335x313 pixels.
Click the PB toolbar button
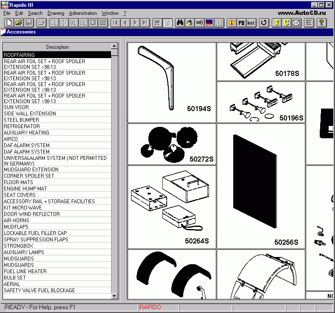[x=241, y=22]
